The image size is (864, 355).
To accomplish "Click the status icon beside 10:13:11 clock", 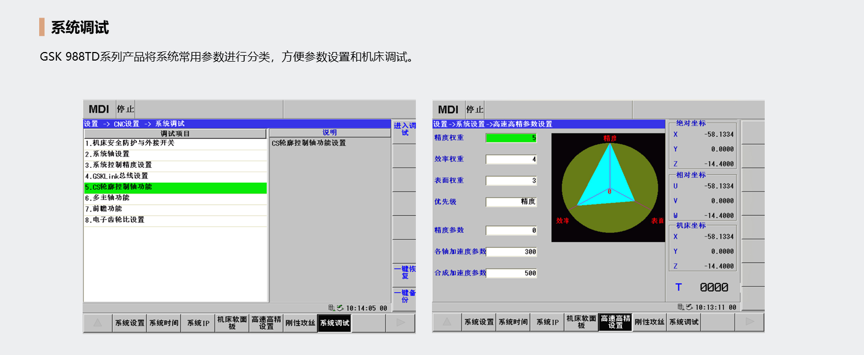I will [x=685, y=307].
